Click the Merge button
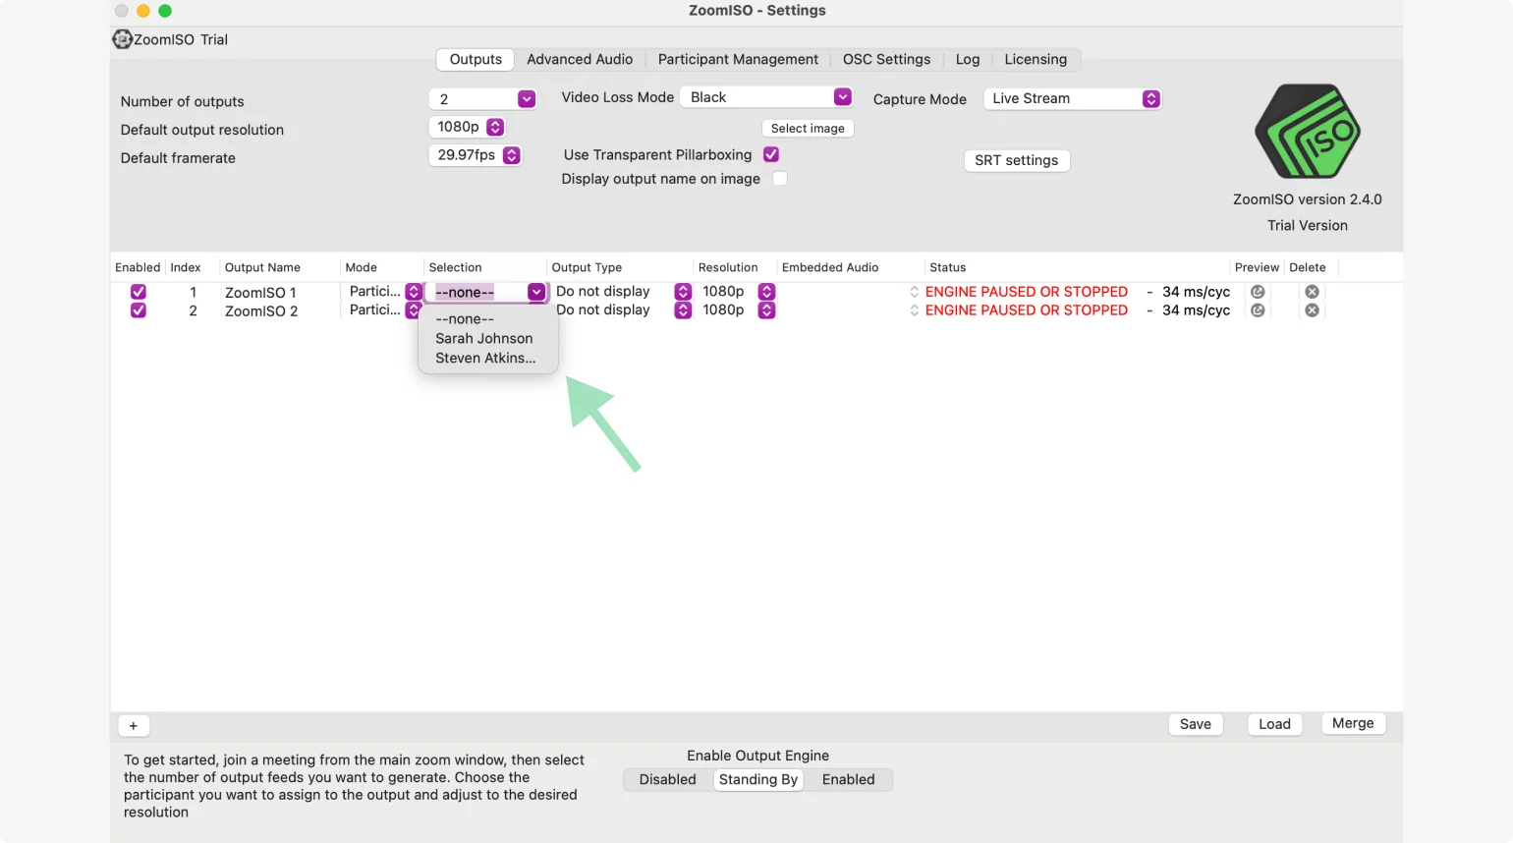This screenshot has height=843, width=1513. pos(1353,723)
